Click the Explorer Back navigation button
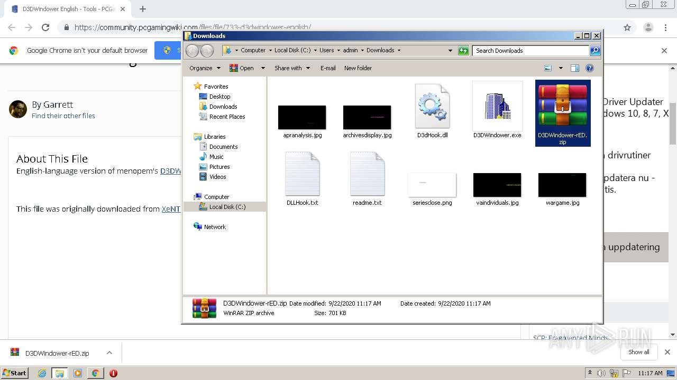This screenshot has height=380, width=677. pyautogui.click(x=192, y=51)
